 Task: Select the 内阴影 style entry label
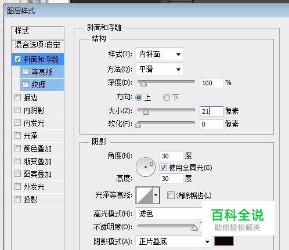34,110
